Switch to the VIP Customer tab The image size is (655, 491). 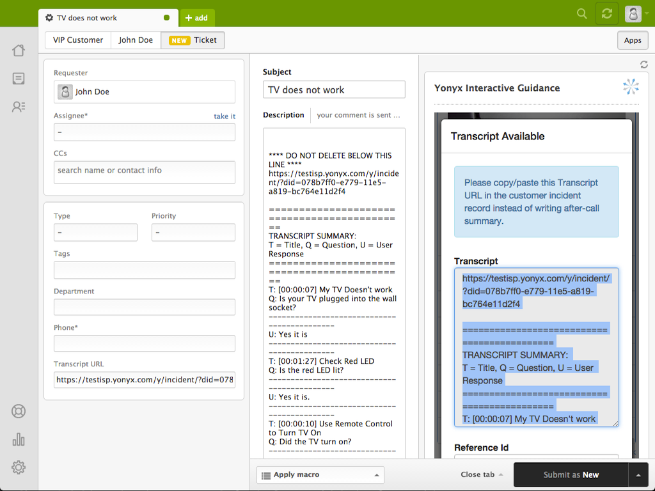pos(78,40)
